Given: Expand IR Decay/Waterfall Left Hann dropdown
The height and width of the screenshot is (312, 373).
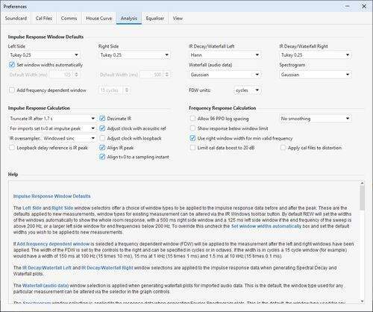Looking at the screenshot, I should pyautogui.click(x=225, y=55).
